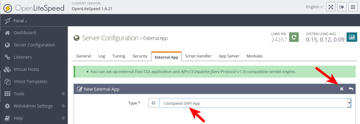Viewport: 360px width, 124px height.
Task: Click the green graceful restart button
Action: click(294, 37)
